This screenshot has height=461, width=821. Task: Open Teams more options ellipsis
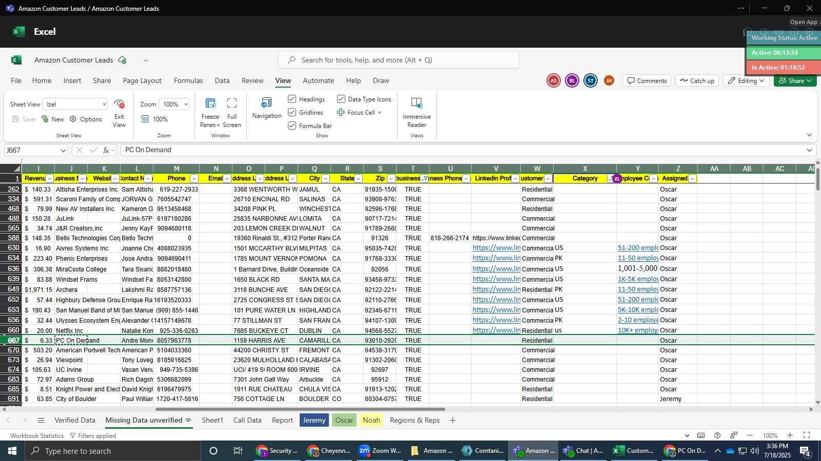pos(741,8)
